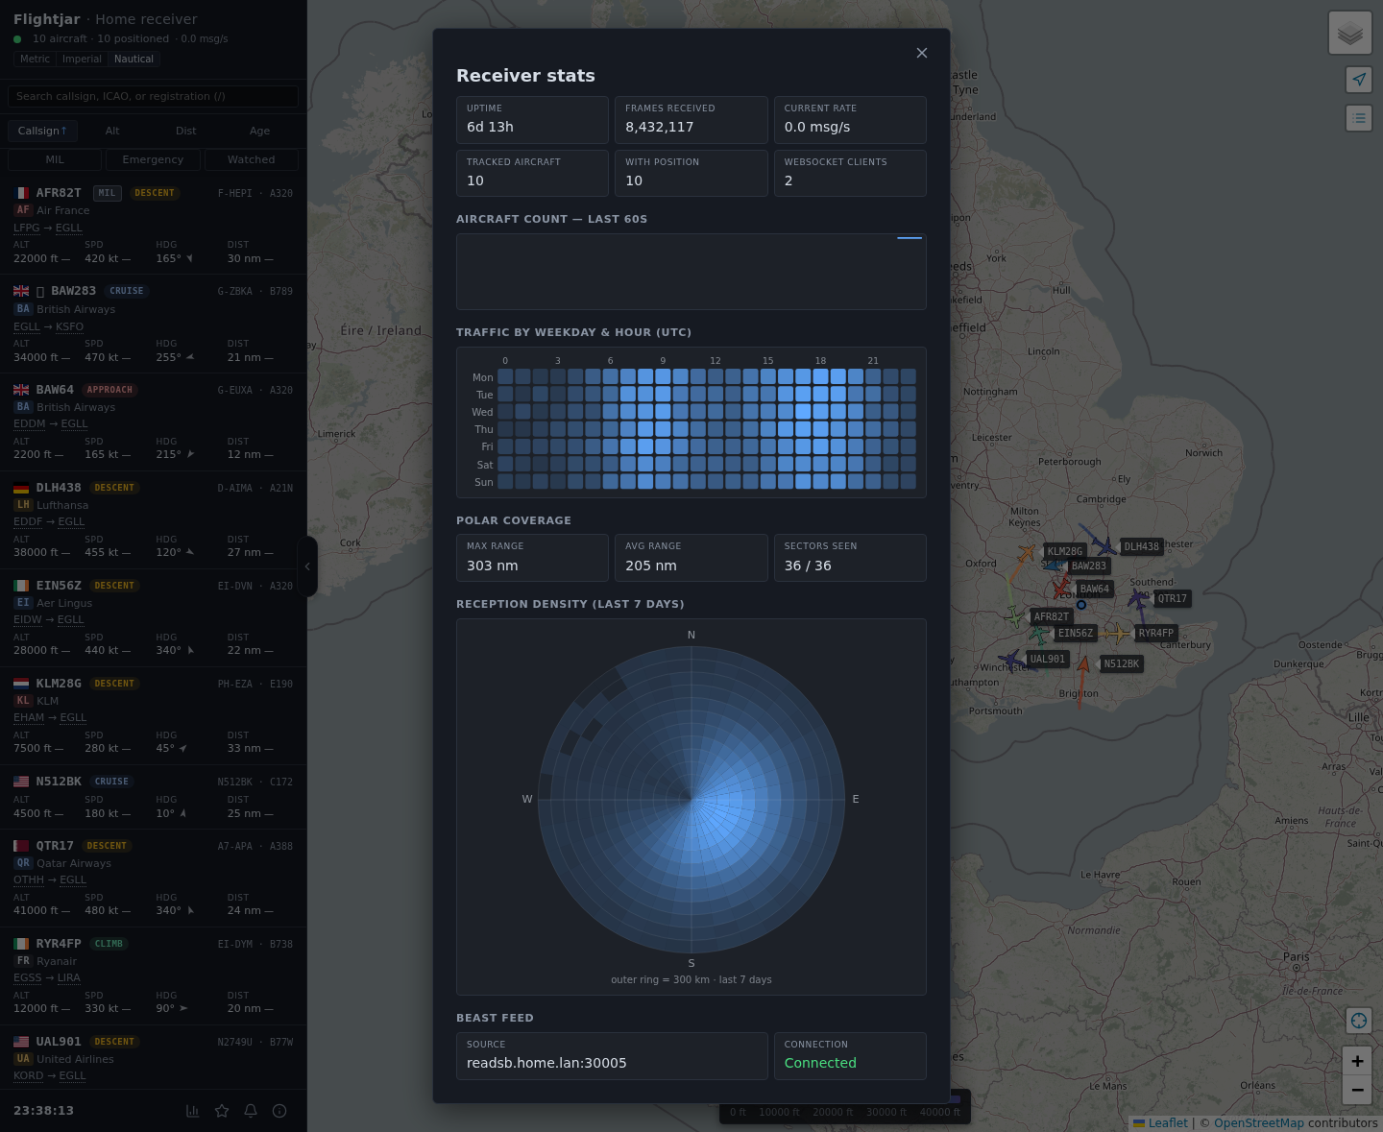The height and width of the screenshot is (1132, 1383).
Task: Open the bell alerts icon
Action: pos(251,1111)
